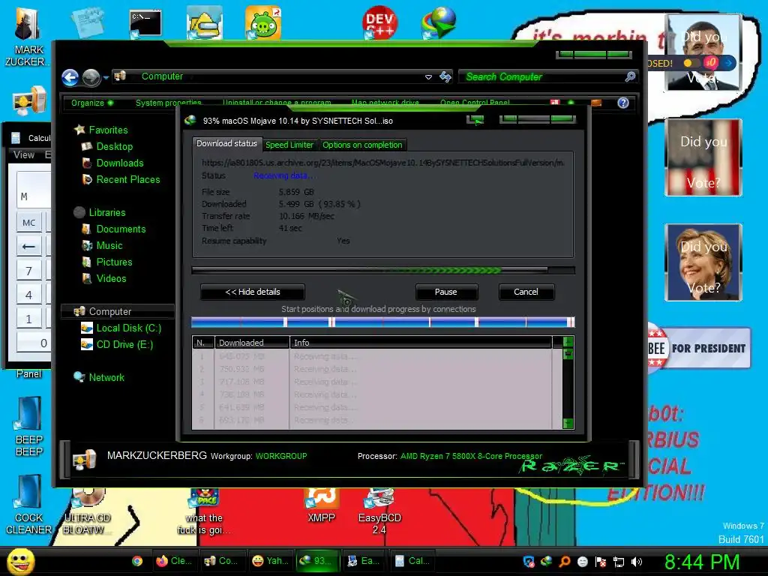Click the magnifier icon in search box
Viewport: 768px width, 576px height.
point(630,76)
